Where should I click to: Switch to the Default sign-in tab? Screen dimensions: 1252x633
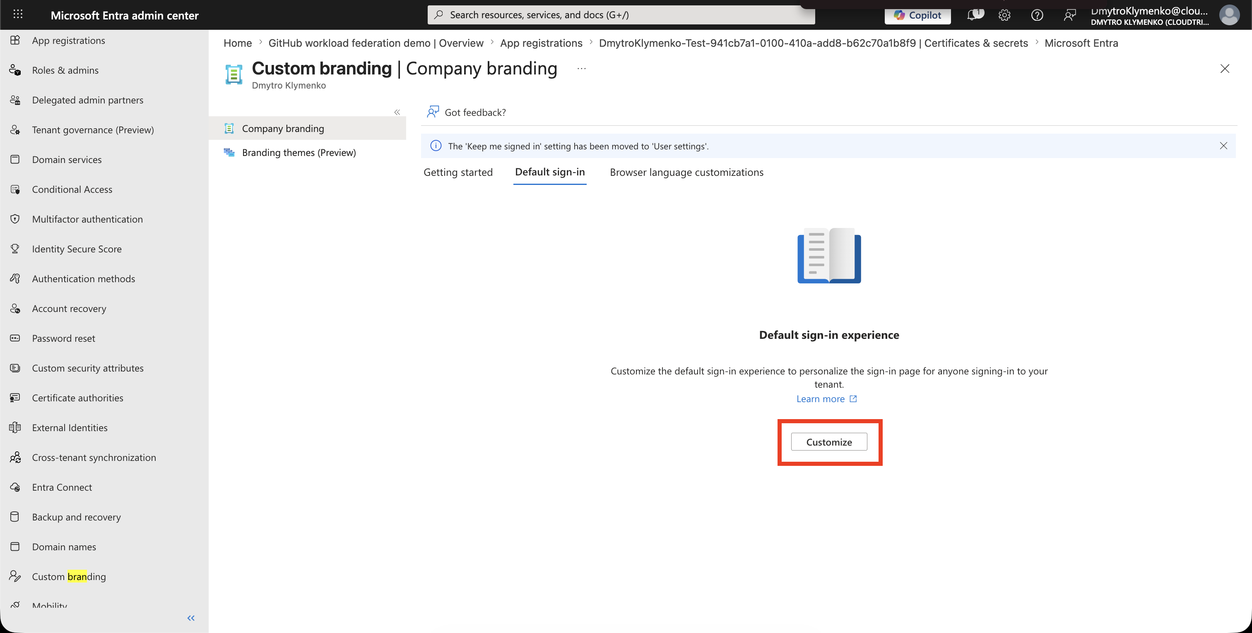pos(550,173)
